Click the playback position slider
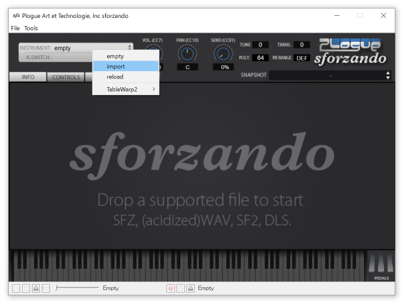 pos(77,288)
